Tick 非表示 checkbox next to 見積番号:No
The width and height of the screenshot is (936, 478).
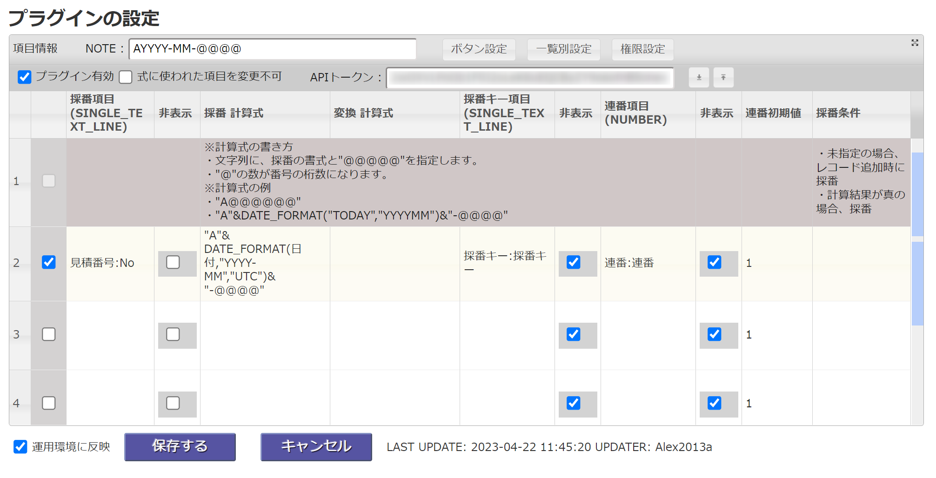click(173, 262)
